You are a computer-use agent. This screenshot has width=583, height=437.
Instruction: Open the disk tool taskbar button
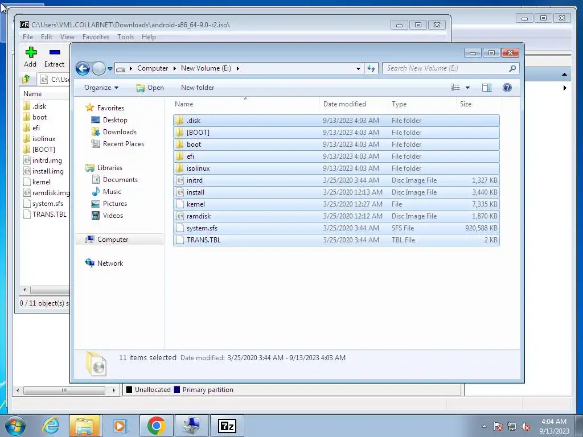click(x=191, y=426)
